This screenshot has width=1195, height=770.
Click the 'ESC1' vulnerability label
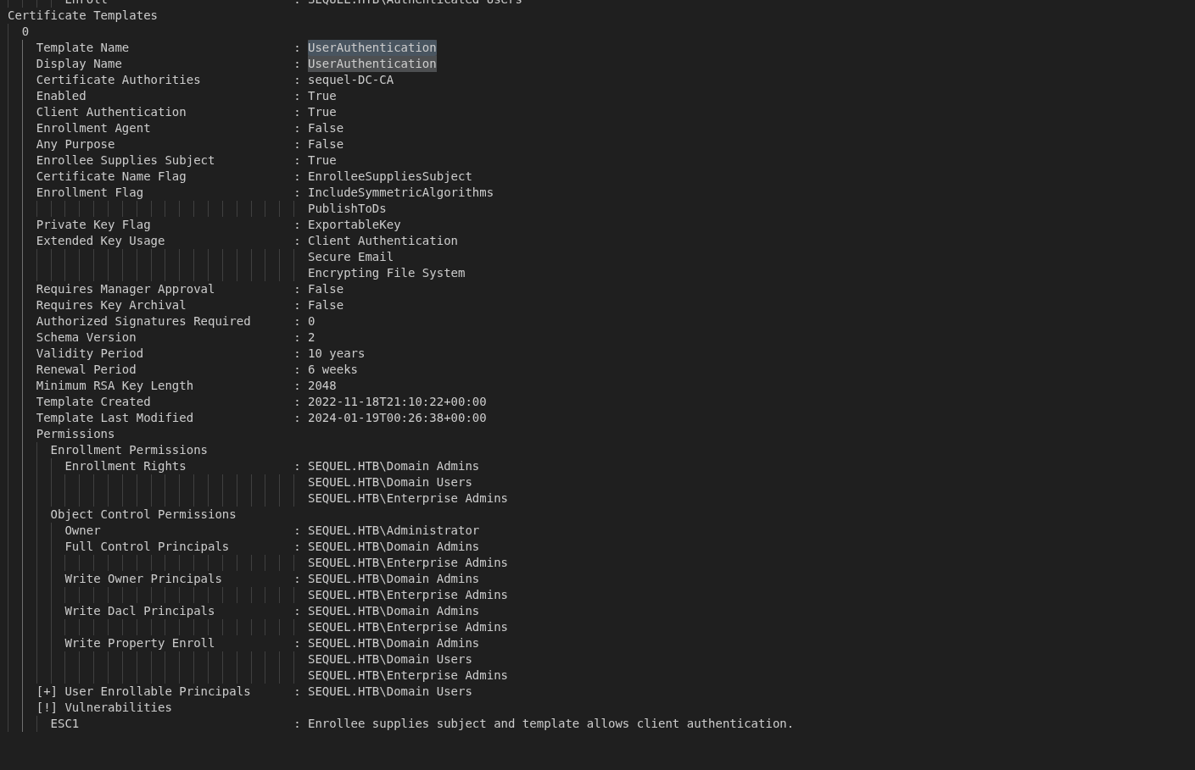[64, 723]
